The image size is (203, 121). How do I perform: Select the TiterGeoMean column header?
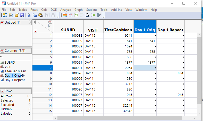[119, 27]
